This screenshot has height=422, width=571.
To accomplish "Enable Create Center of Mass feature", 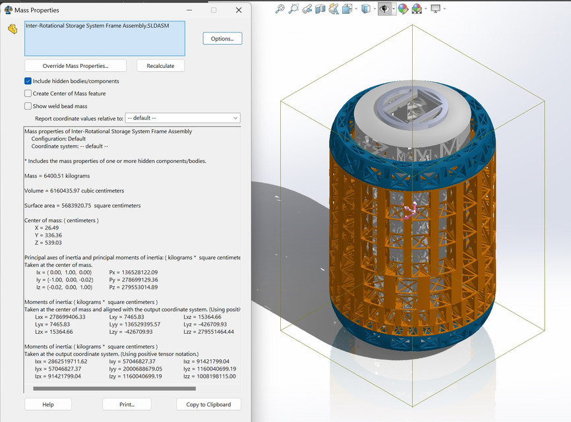I will (x=27, y=92).
